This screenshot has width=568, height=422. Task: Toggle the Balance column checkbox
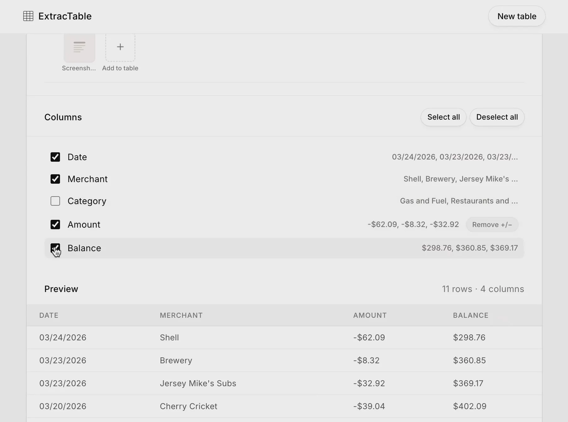click(x=55, y=248)
